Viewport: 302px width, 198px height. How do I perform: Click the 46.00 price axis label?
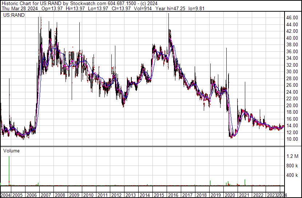tap(292, 18)
